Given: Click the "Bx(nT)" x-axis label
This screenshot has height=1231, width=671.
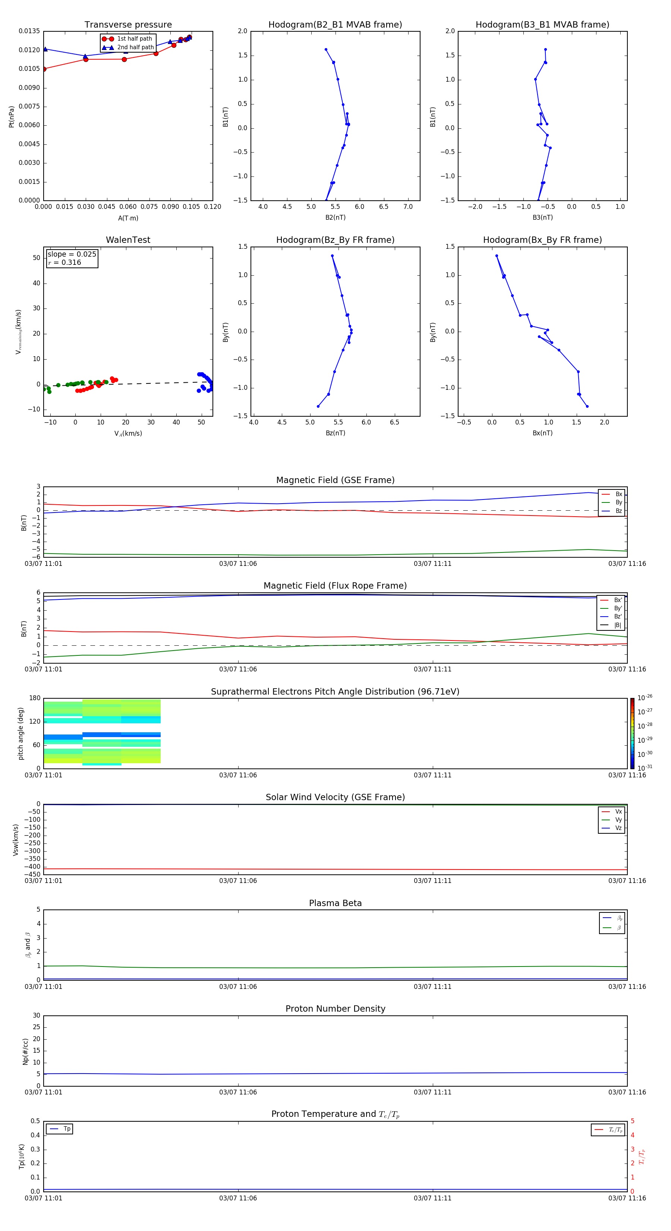Looking at the screenshot, I should click(542, 433).
